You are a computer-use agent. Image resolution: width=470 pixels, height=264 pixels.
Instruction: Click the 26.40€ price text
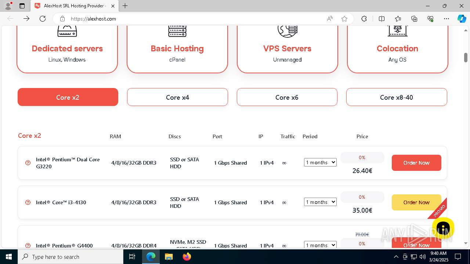[362, 171]
